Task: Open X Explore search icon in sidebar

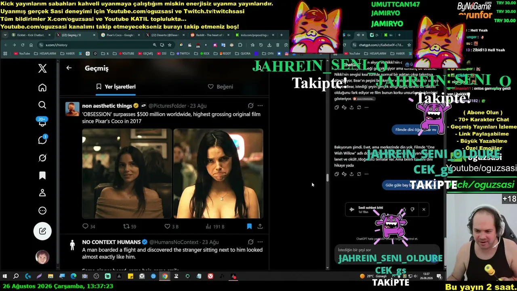Action: pyautogui.click(x=42, y=105)
